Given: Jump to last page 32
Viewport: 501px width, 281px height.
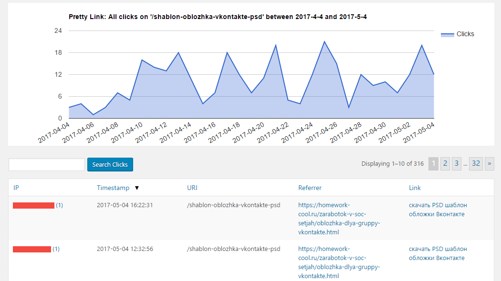Looking at the screenshot, I should click(476, 164).
